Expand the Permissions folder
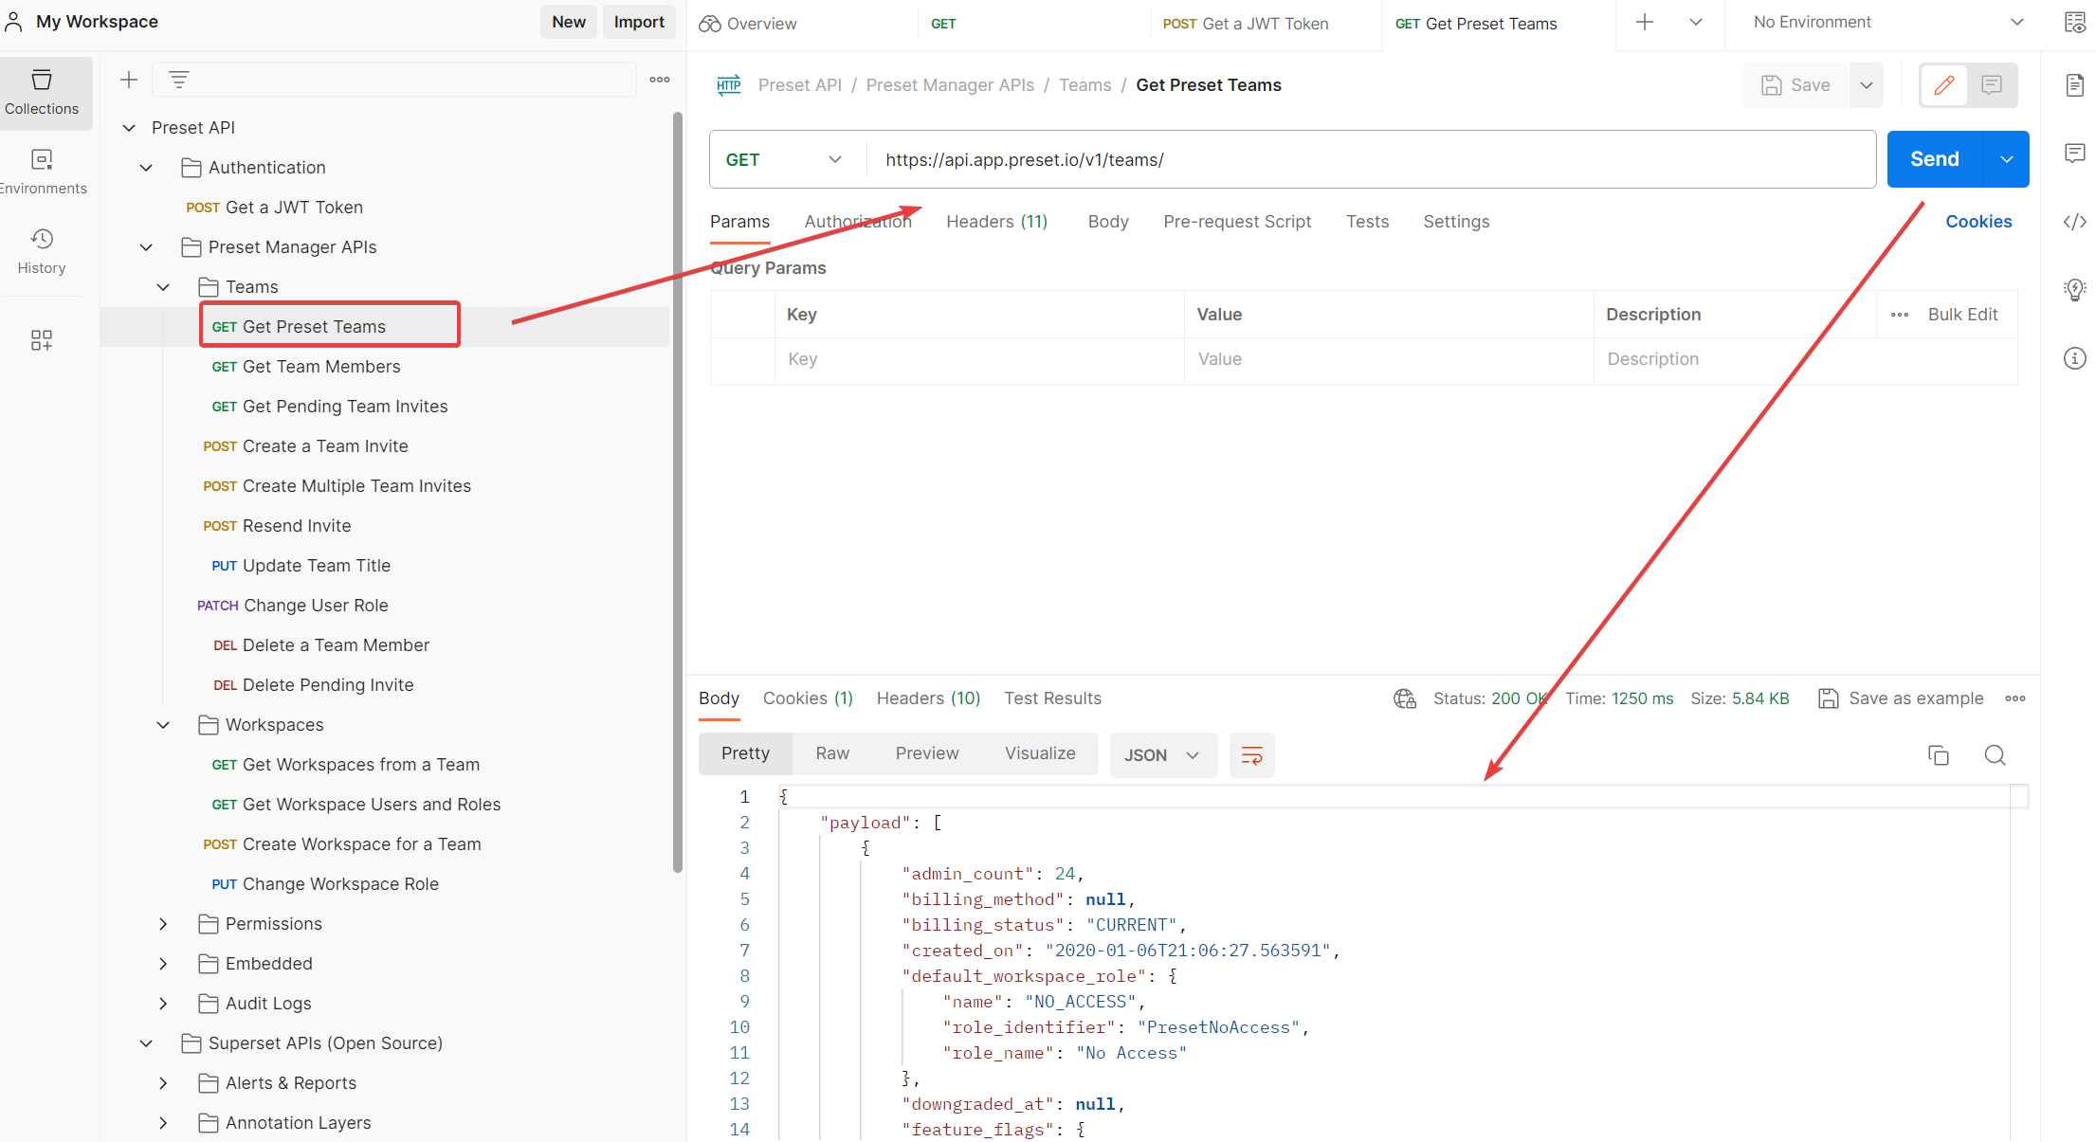2096x1142 pixels. click(163, 924)
